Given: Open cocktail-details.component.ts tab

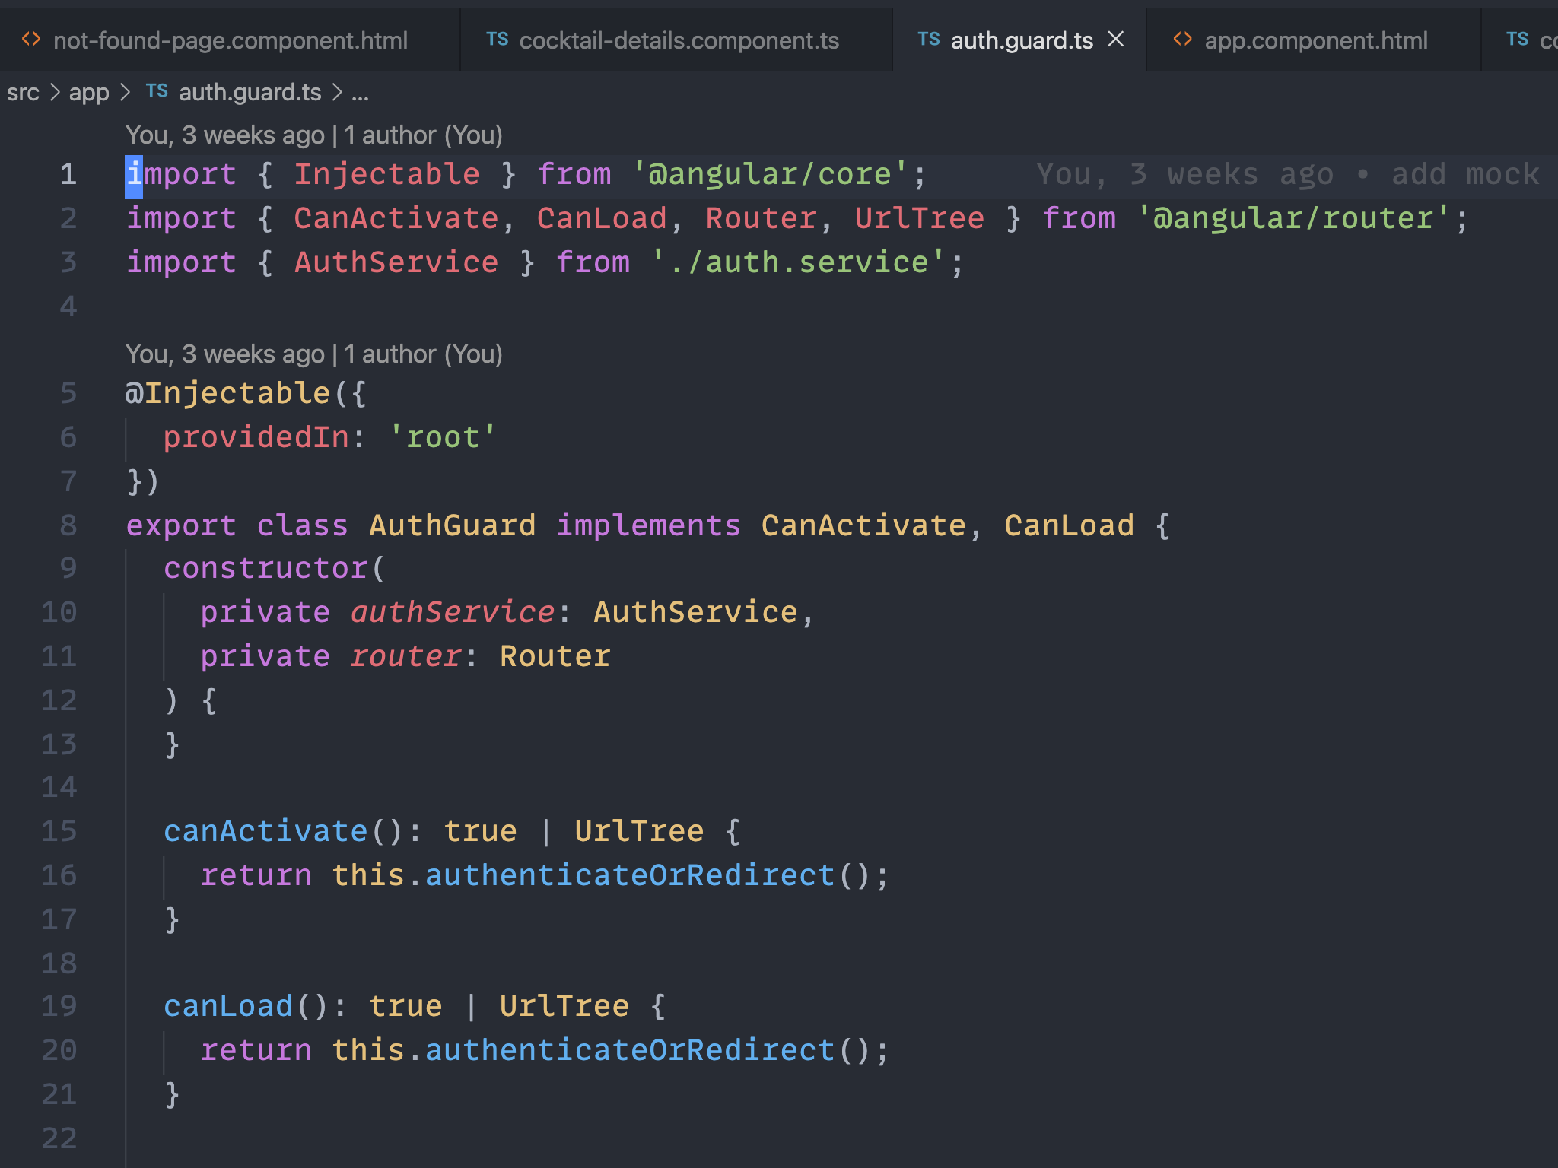Looking at the screenshot, I should (x=679, y=40).
